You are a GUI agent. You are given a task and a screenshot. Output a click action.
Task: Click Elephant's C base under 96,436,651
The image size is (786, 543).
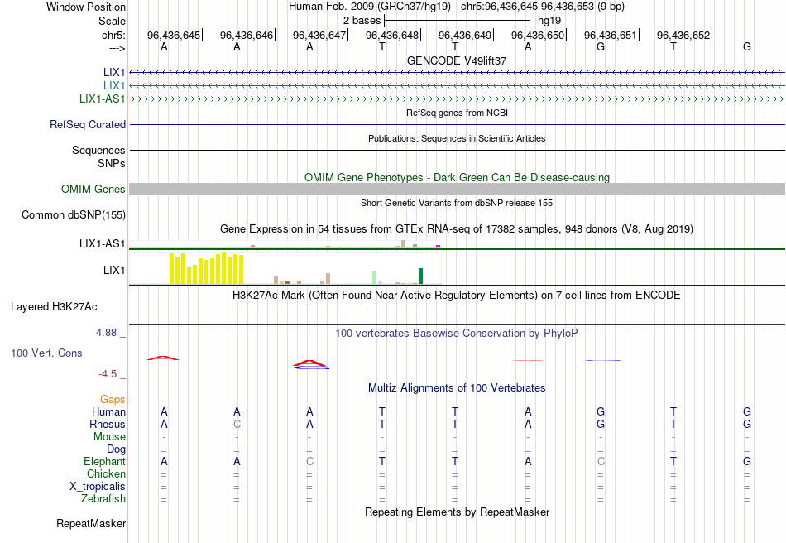point(601,461)
